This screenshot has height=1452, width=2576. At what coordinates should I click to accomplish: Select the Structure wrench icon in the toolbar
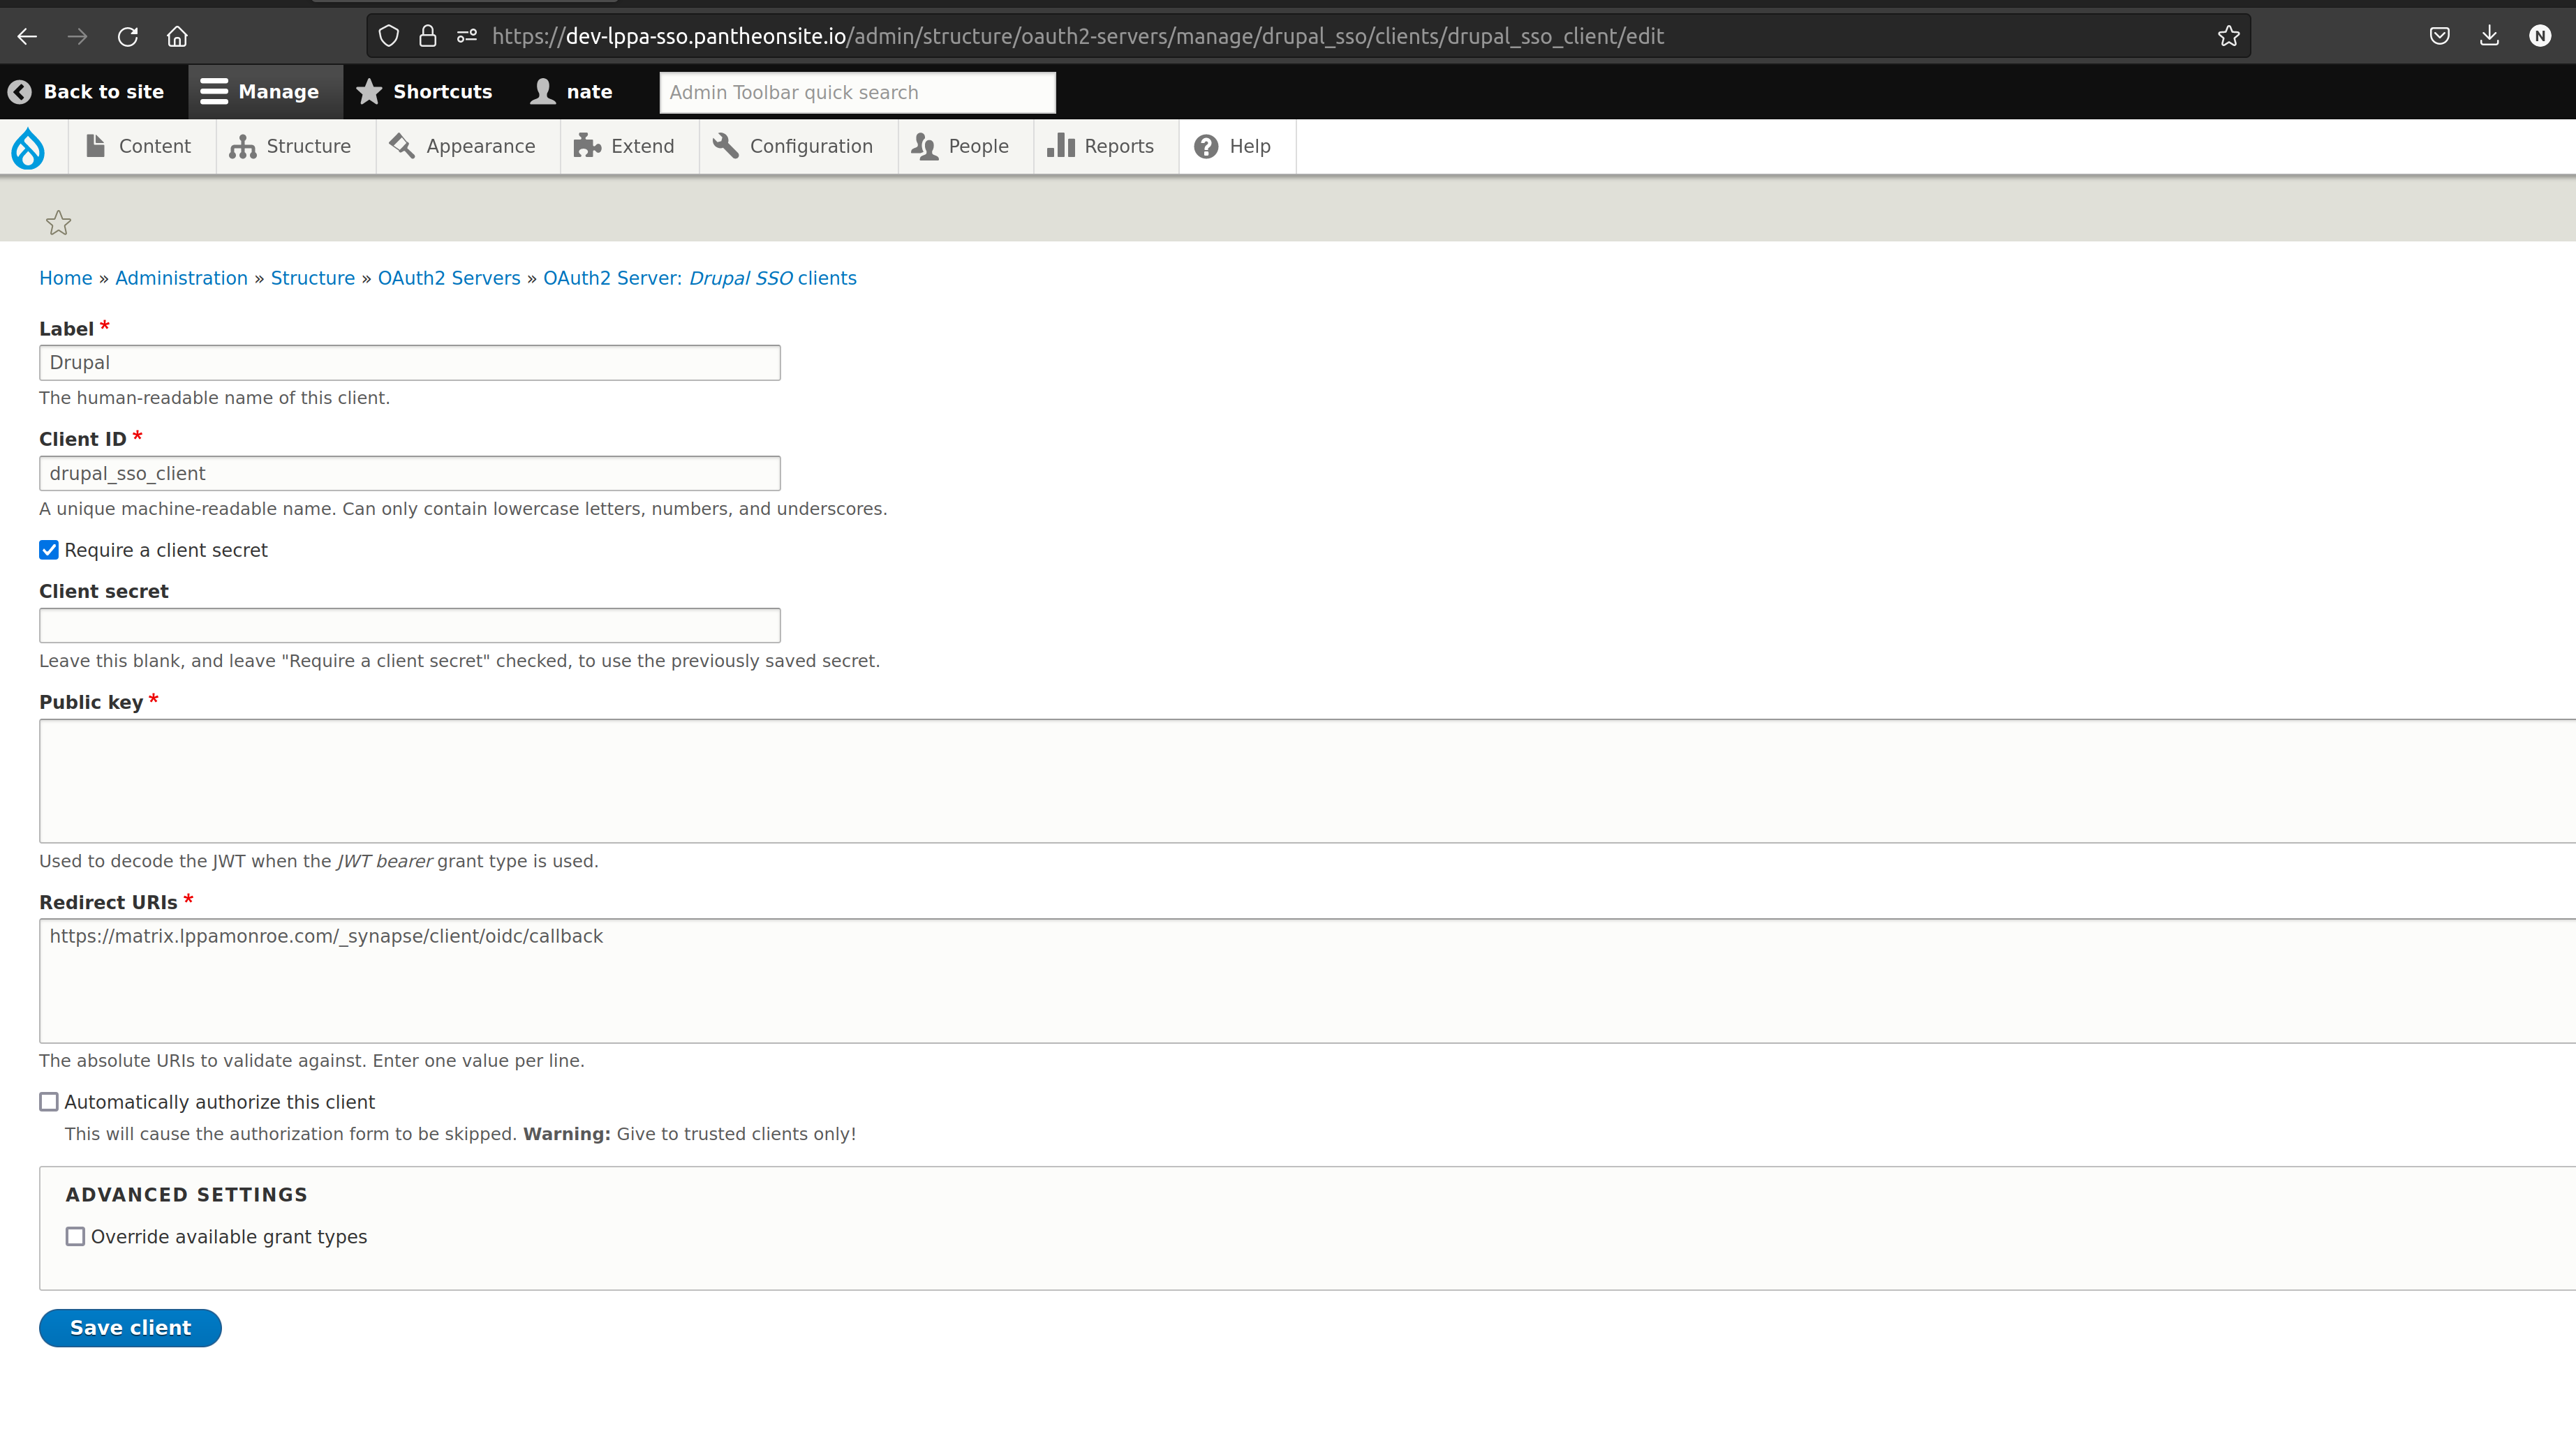pyautogui.click(x=243, y=146)
